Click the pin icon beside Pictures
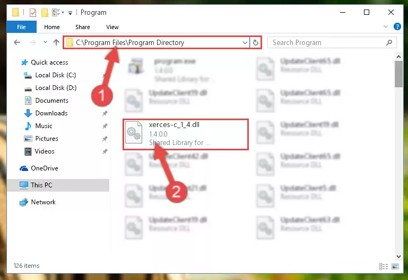408x280 pixels. click(105, 139)
